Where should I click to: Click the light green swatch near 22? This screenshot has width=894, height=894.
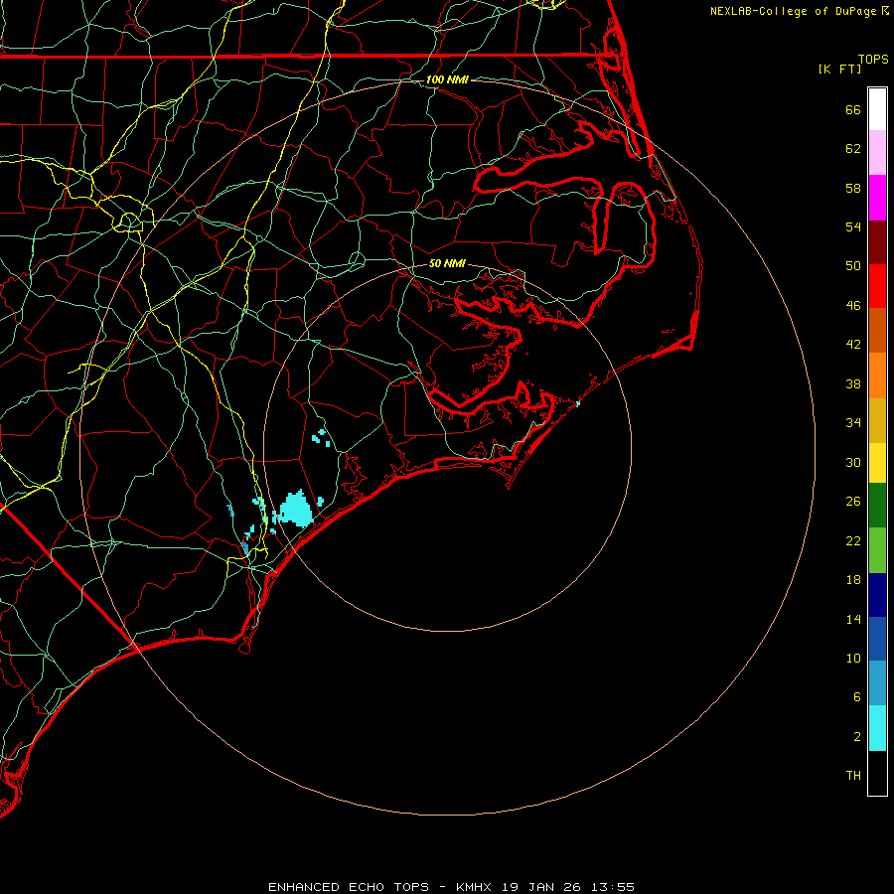[x=877, y=550]
